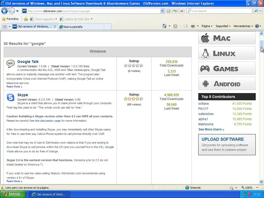Open the Herramientas menu
The height and width of the screenshot is (198, 264).
click(x=243, y=26)
